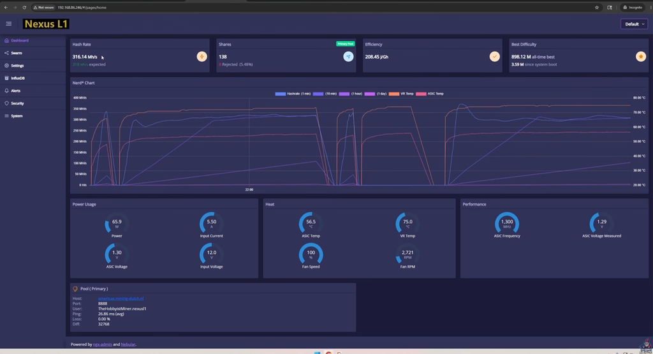This screenshot has width=653, height=354.
Task: Click the Security shield icon
Action: tap(6, 103)
